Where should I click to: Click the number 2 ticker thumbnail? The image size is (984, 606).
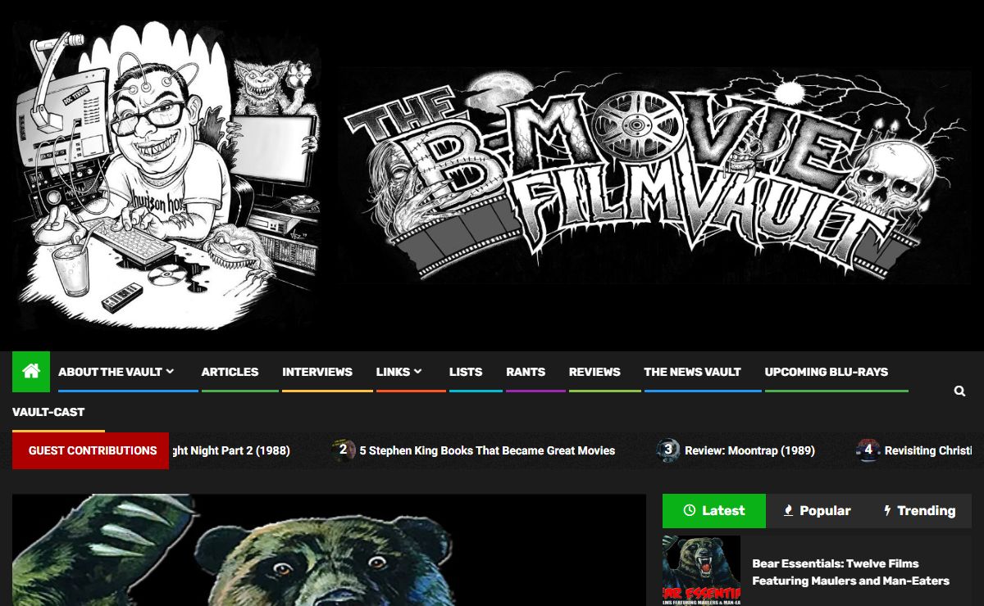click(x=344, y=450)
